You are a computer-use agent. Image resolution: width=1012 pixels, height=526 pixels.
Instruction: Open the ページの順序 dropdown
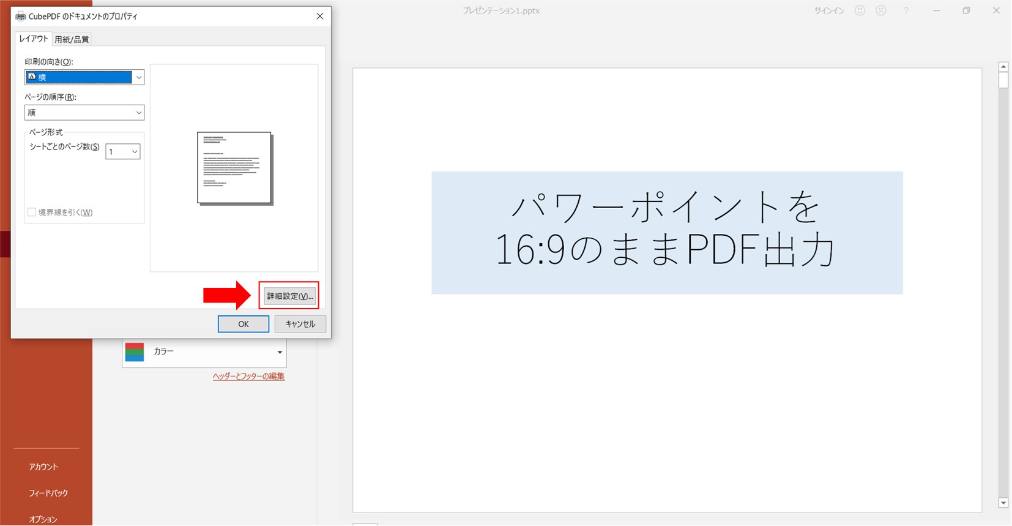tap(84, 113)
